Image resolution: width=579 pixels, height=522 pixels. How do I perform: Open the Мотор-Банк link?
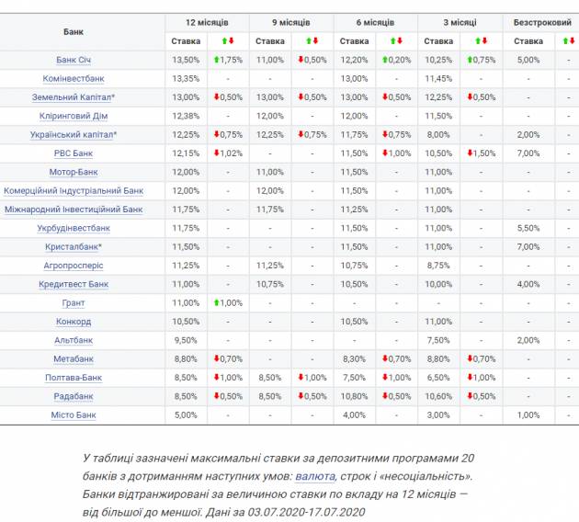(74, 172)
